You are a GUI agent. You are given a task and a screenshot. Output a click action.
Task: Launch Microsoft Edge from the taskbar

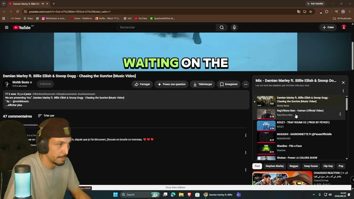pos(173,195)
